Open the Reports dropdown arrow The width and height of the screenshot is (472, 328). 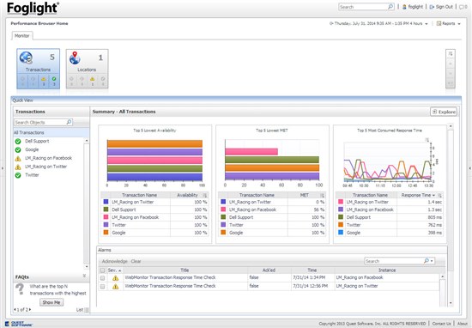tap(459, 24)
